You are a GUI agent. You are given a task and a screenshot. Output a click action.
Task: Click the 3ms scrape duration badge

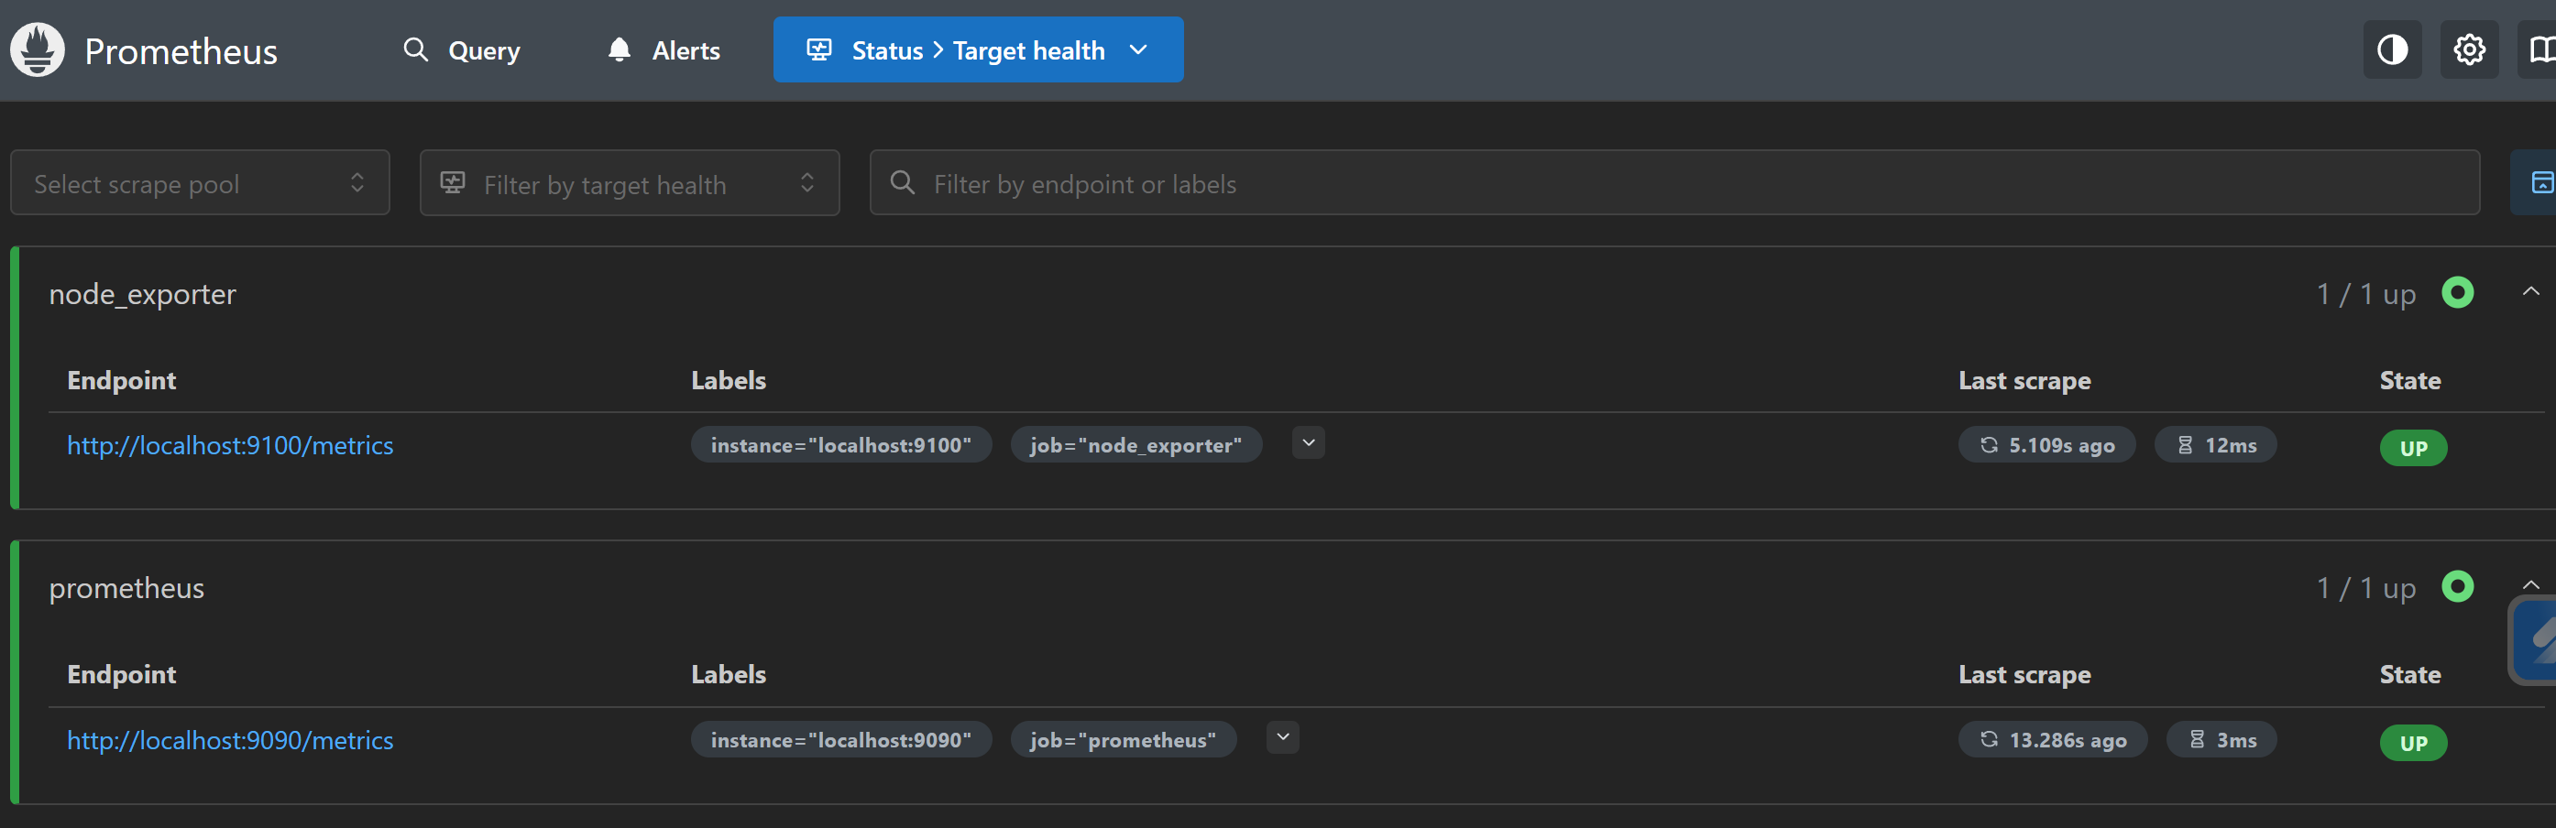coord(2221,739)
